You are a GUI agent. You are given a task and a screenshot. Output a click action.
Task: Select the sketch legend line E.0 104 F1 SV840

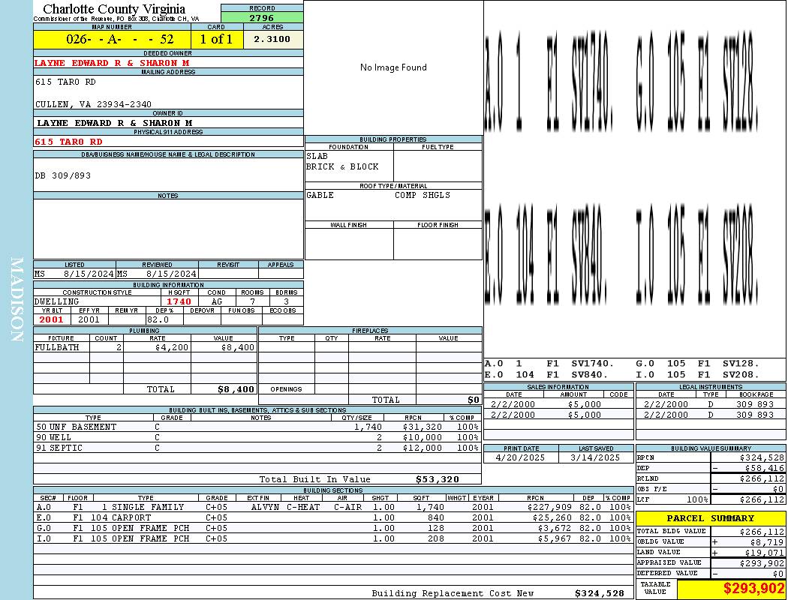(x=546, y=374)
